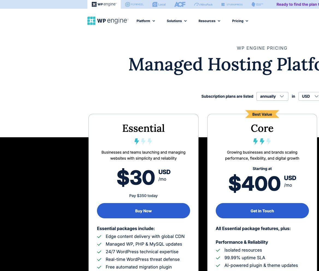Click the $30 price on Essential
Viewport: 319px width, 271px height.
click(x=136, y=177)
